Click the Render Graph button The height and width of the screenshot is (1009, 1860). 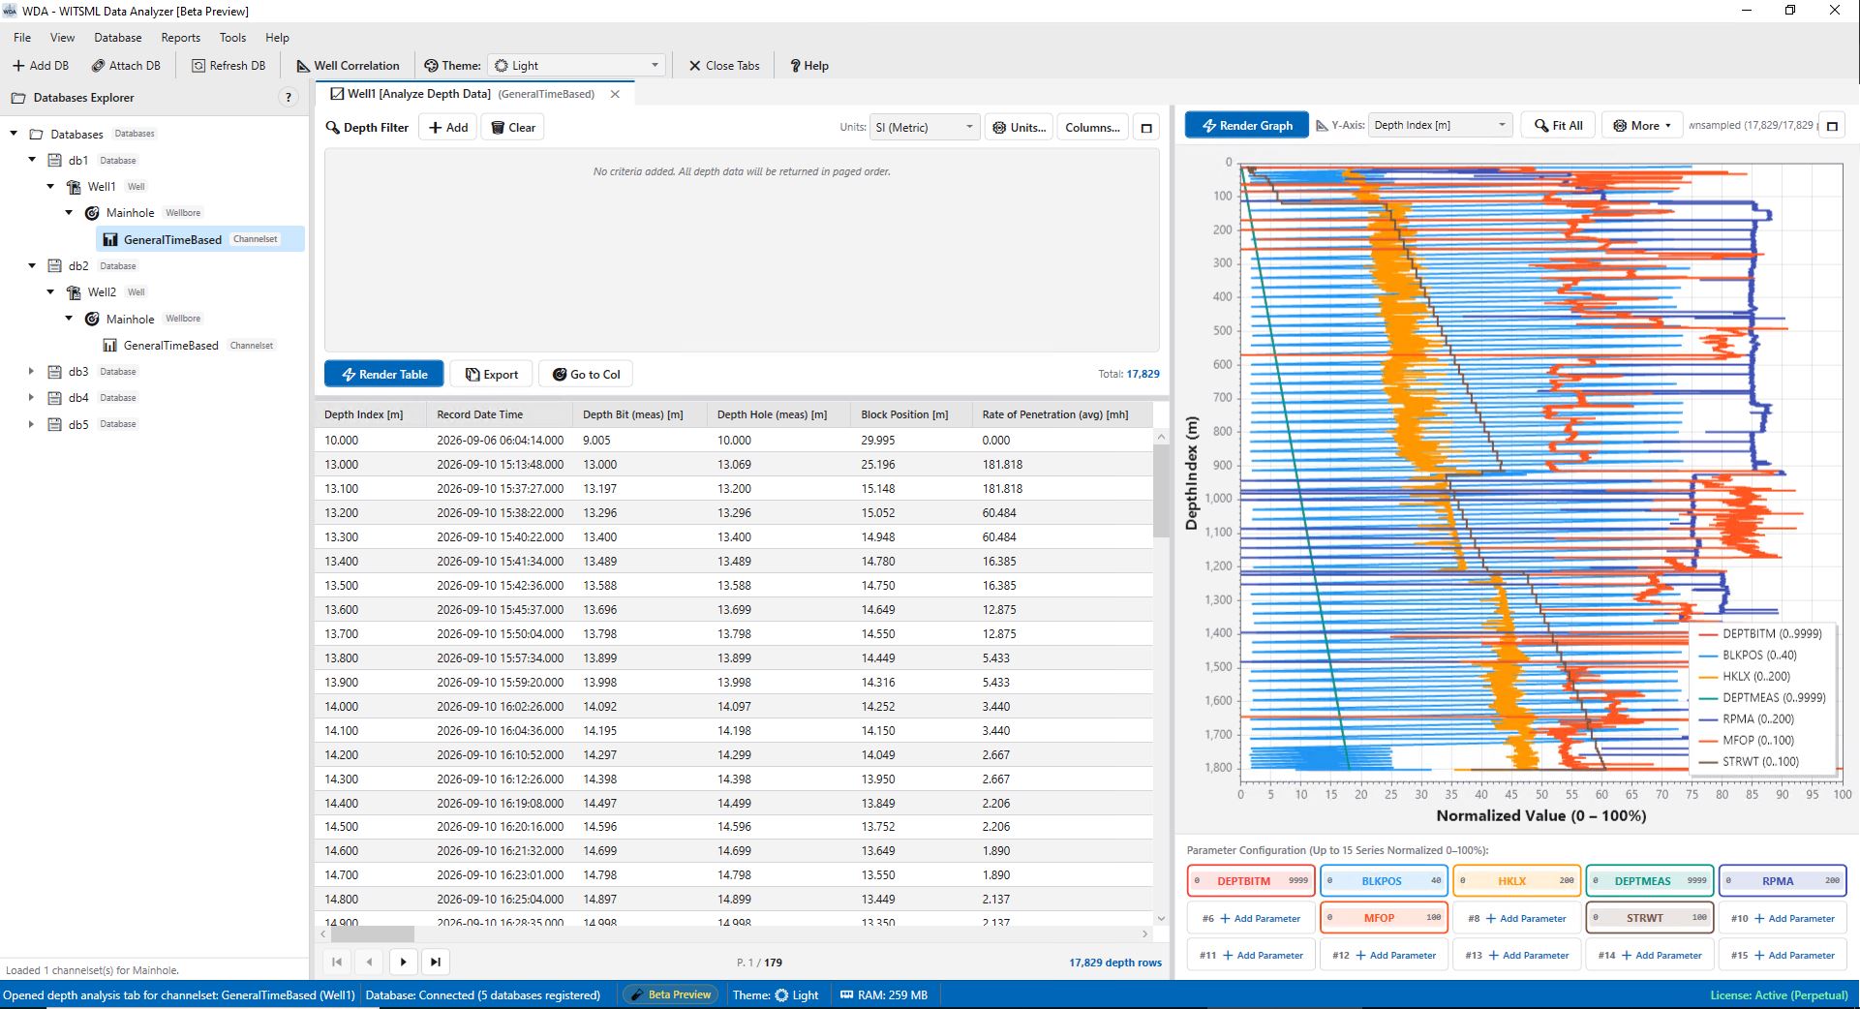click(1247, 126)
